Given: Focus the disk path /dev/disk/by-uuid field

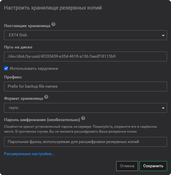Looking at the screenshot, I should tap(85, 57).
